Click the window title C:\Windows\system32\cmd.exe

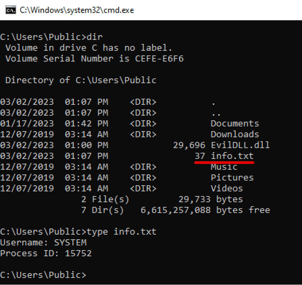point(77,10)
